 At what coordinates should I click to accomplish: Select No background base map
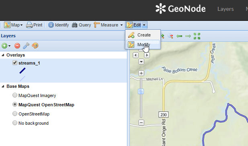pos(15,123)
